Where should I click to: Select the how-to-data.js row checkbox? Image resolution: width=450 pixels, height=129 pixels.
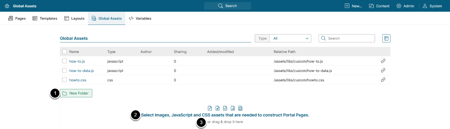[64, 70]
